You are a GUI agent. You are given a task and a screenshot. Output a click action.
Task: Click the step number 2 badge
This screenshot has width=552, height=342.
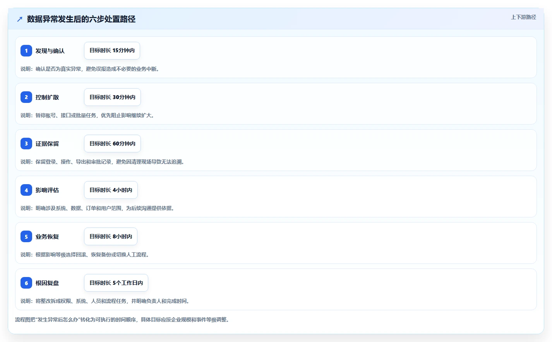coord(26,97)
